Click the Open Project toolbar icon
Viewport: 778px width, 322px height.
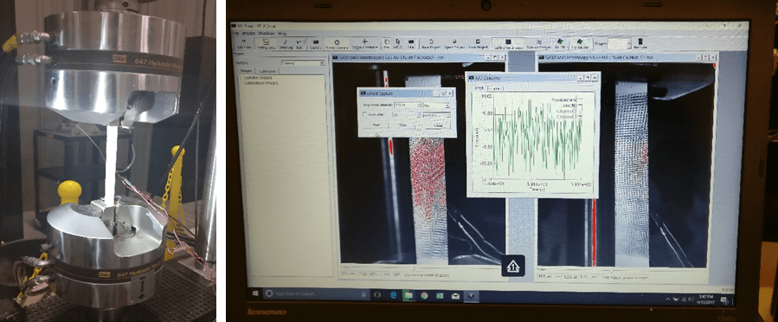click(454, 44)
